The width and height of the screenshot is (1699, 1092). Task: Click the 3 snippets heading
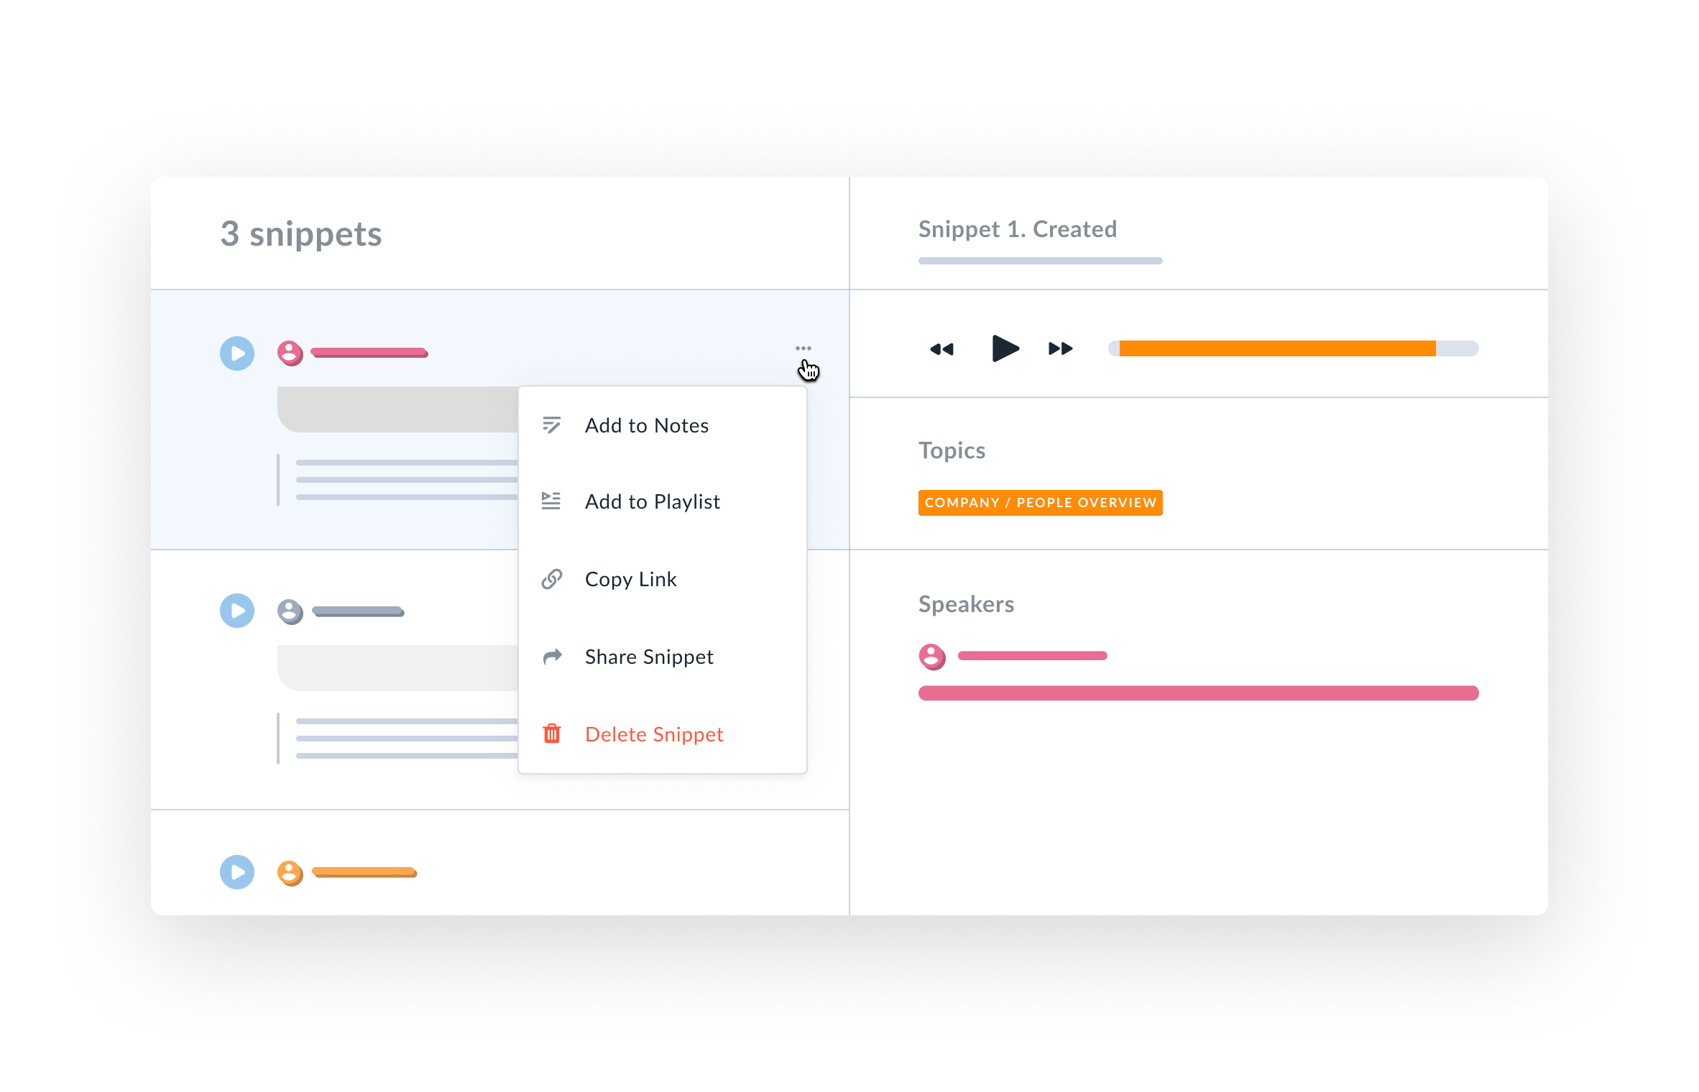coord(301,234)
